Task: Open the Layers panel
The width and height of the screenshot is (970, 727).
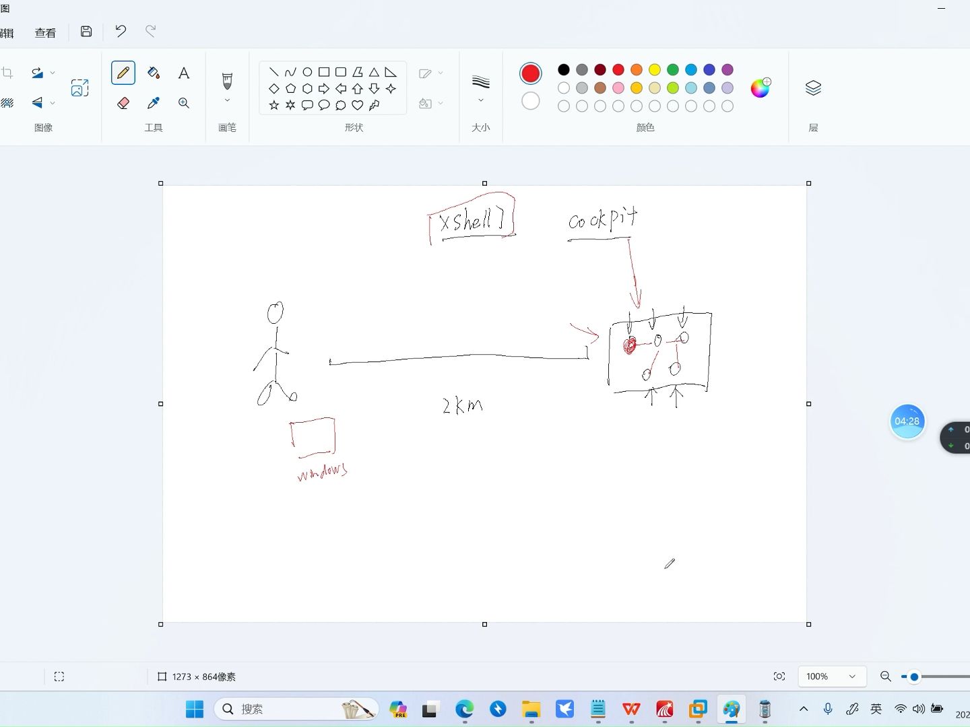Action: point(813,88)
